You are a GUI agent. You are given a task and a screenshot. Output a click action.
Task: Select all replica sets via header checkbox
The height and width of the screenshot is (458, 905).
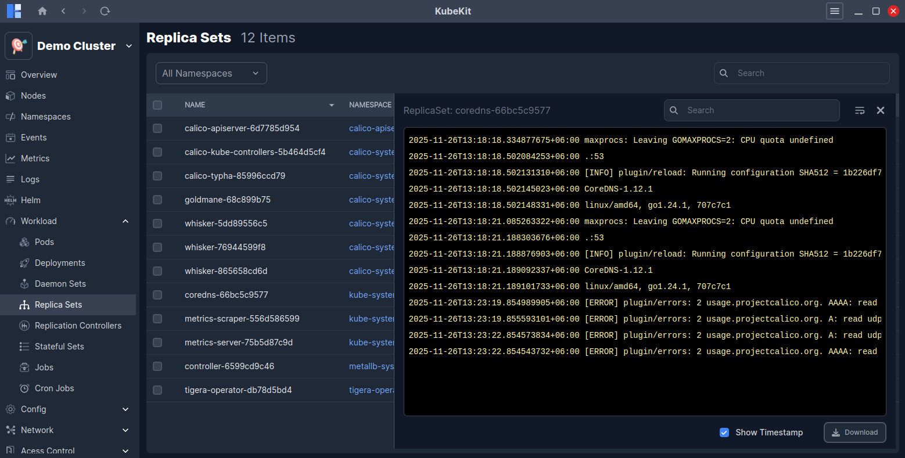pos(157,104)
